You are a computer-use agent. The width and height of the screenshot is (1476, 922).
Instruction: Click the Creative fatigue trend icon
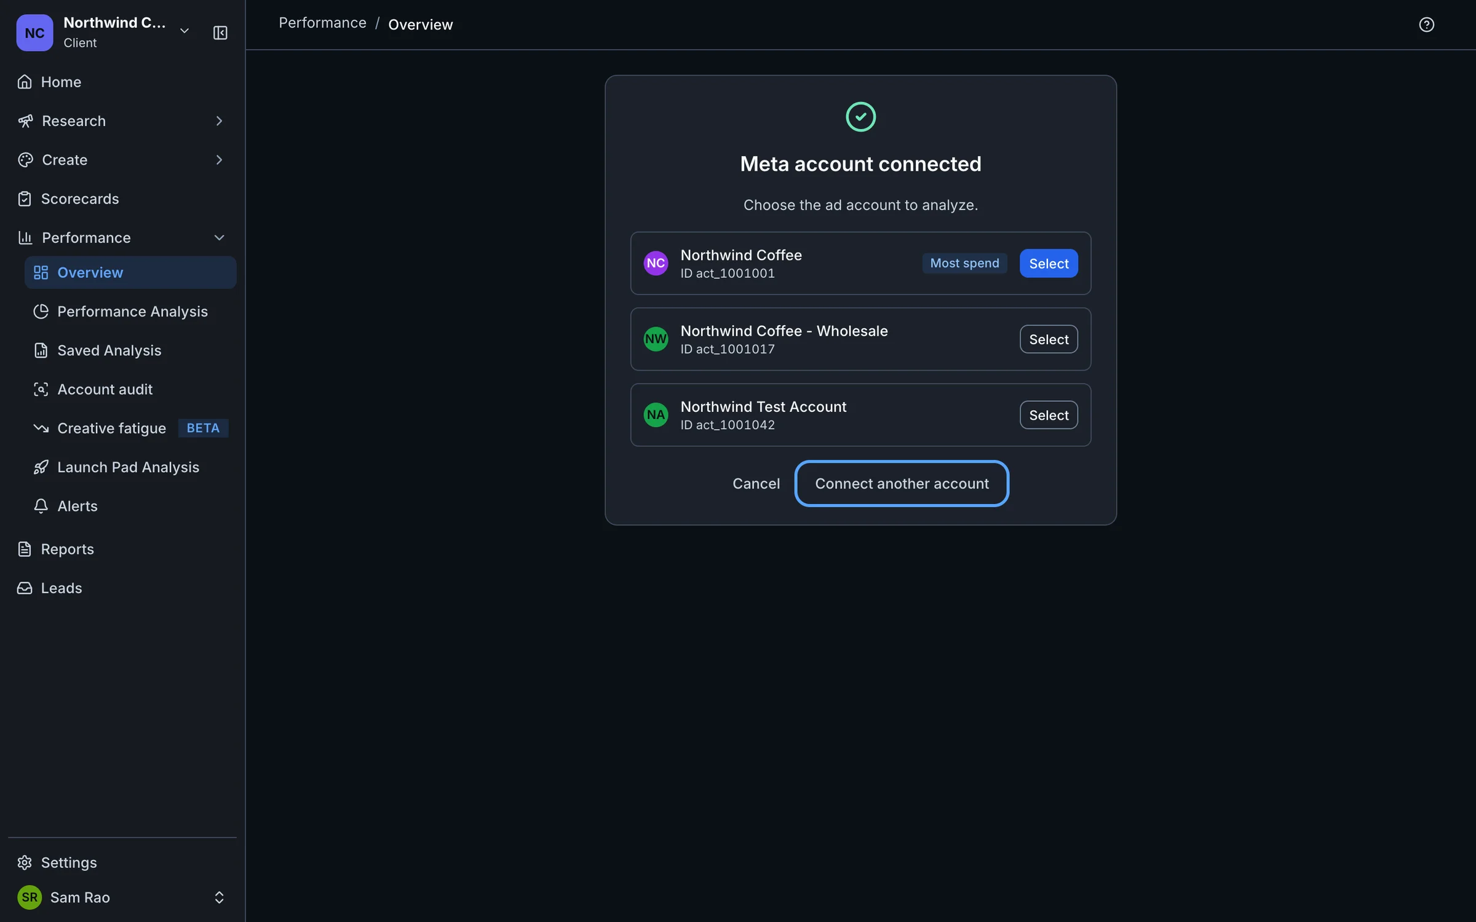(x=41, y=428)
